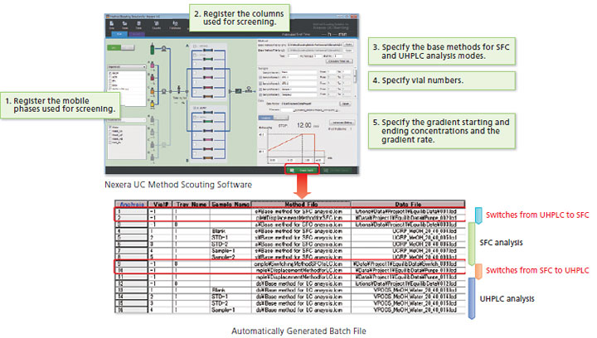The image size is (597, 338).
Task: Click the STD-1 sample name field
Action: tap(298, 77)
